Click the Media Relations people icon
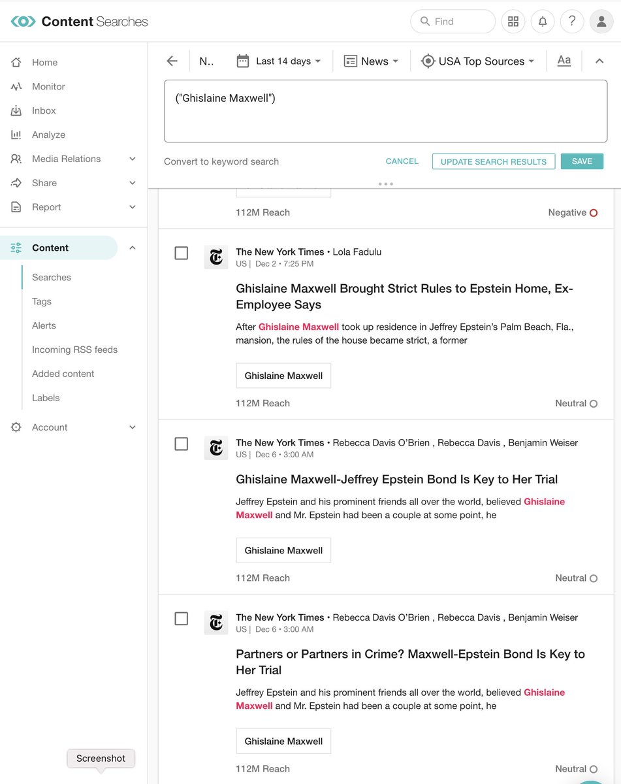 (16, 159)
